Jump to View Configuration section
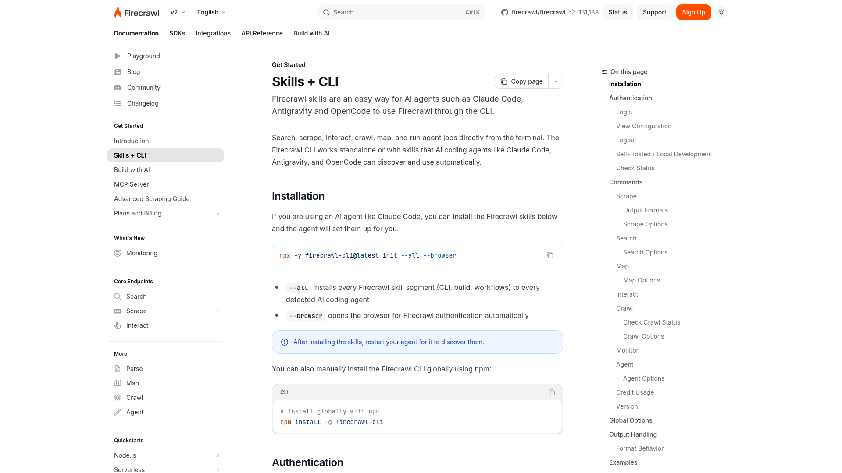This screenshot has width=842, height=473. 643,126
